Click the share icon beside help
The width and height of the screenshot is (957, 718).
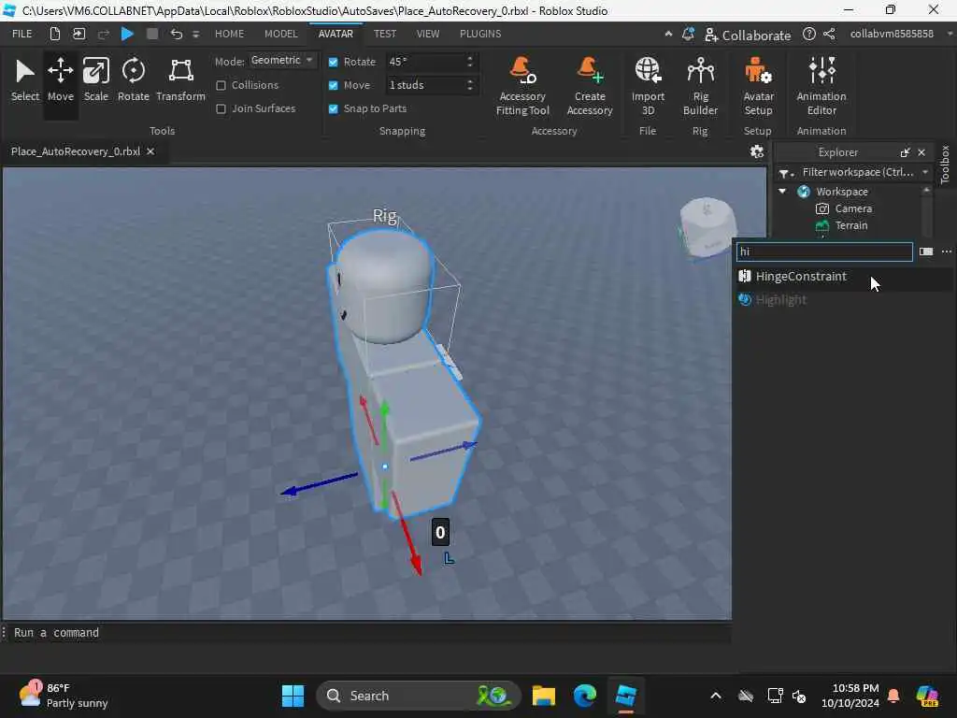[829, 35]
